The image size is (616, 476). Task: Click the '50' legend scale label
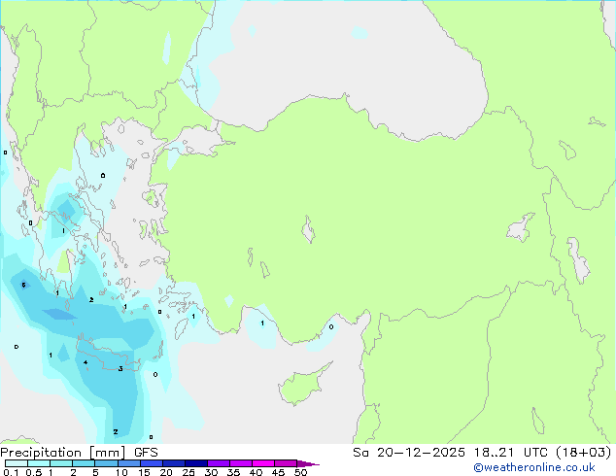(300, 472)
